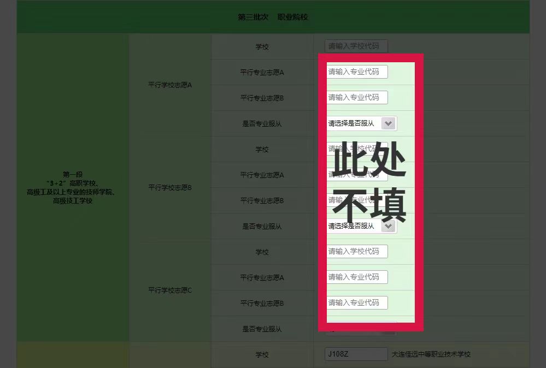
Task: Click the 学校 label beside the J108Z field
Action: (262, 354)
